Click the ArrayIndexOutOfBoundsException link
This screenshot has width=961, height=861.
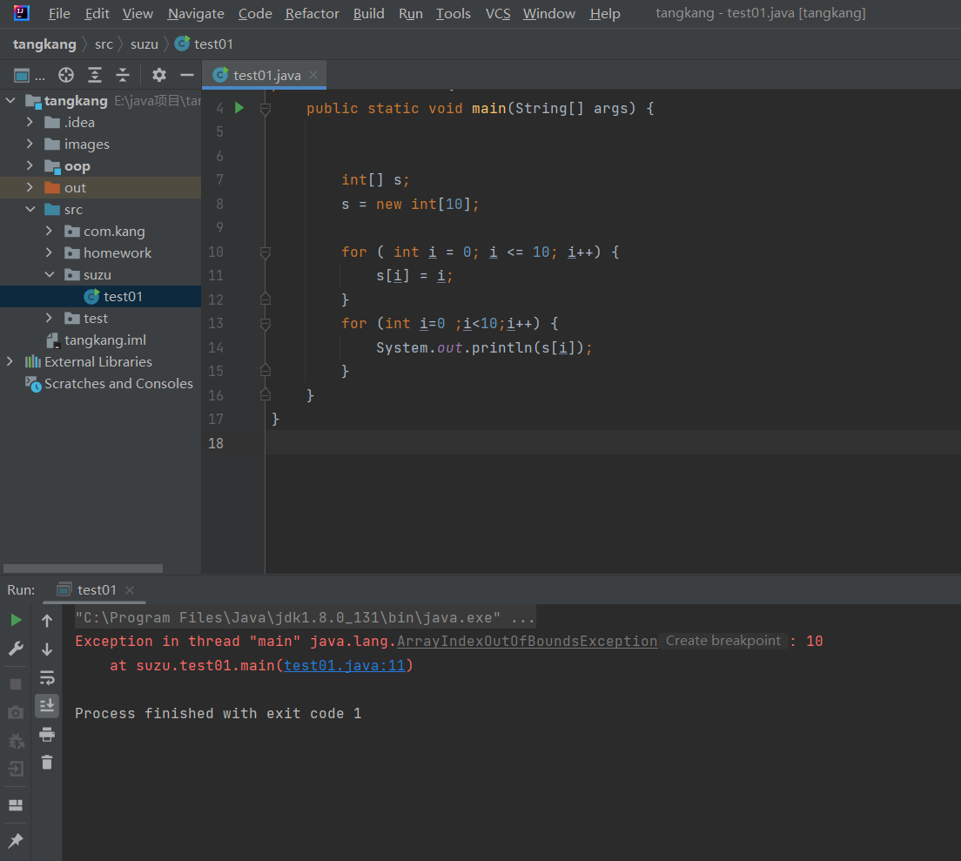point(528,641)
